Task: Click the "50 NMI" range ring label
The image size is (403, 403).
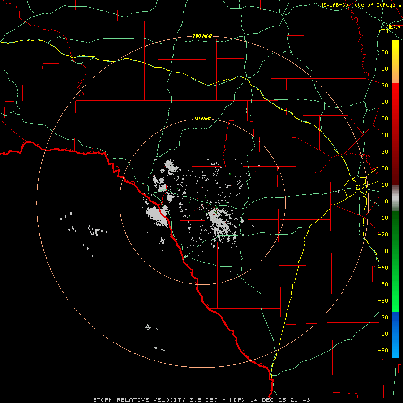Action: click(x=202, y=119)
